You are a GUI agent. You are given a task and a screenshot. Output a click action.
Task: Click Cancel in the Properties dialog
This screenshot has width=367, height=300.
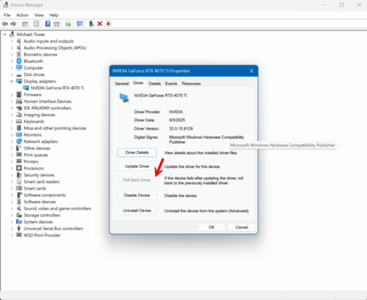pos(242,227)
